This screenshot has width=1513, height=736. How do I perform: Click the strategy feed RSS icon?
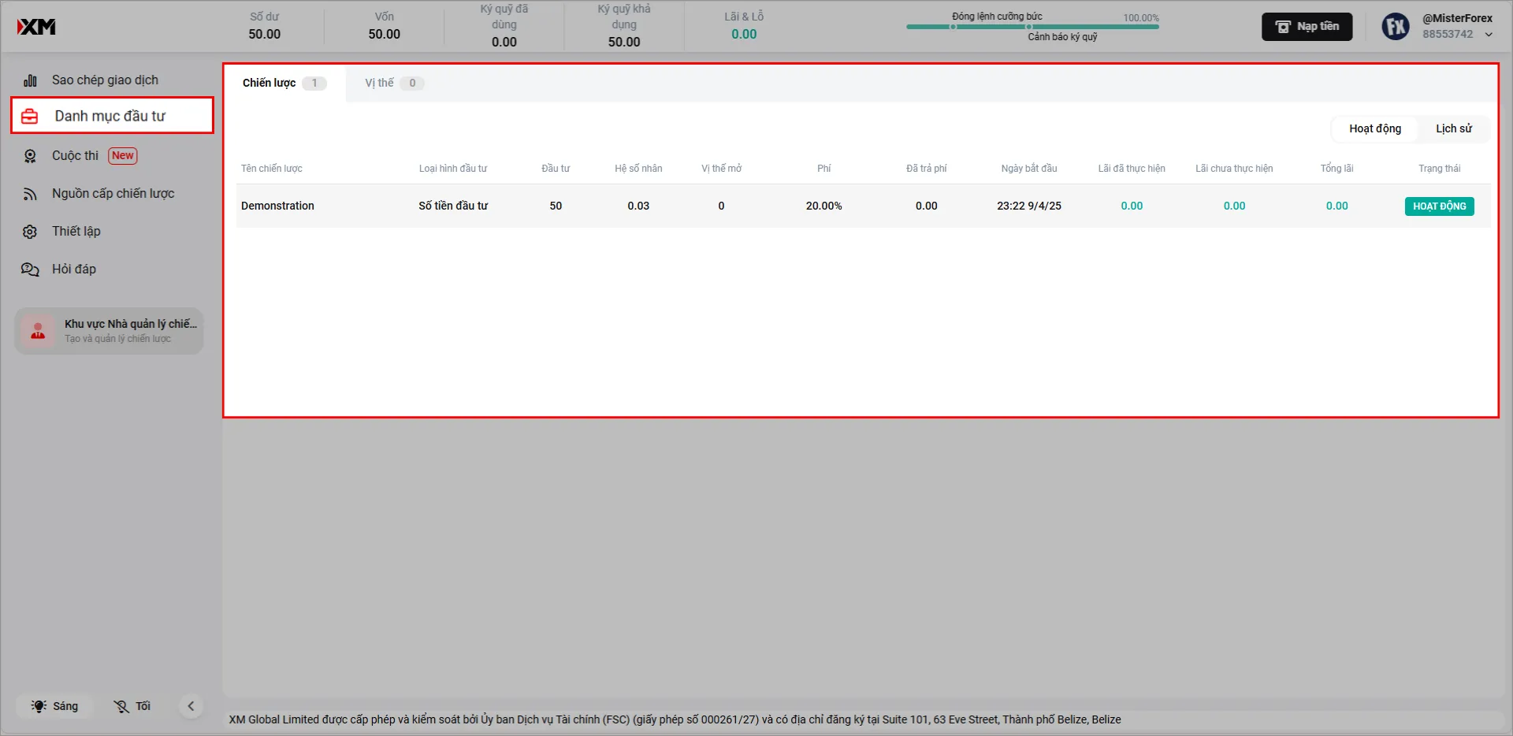tap(30, 194)
